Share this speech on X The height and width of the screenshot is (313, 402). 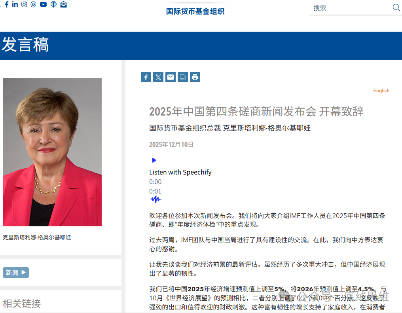click(x=158, y=77)
